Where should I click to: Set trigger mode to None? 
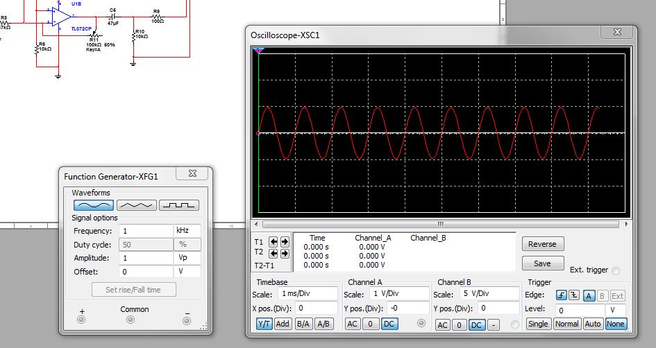616,324
